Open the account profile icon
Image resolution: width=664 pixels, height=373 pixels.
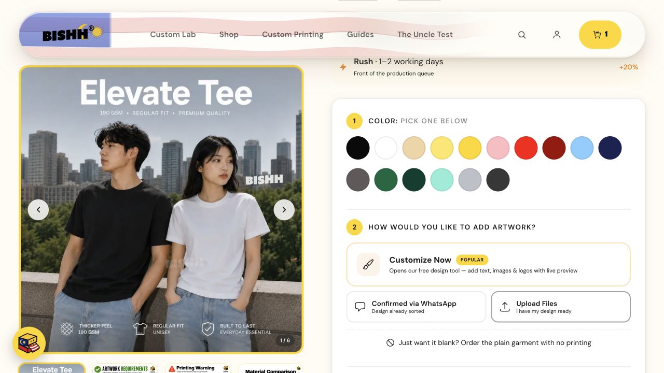pos(557,35)
